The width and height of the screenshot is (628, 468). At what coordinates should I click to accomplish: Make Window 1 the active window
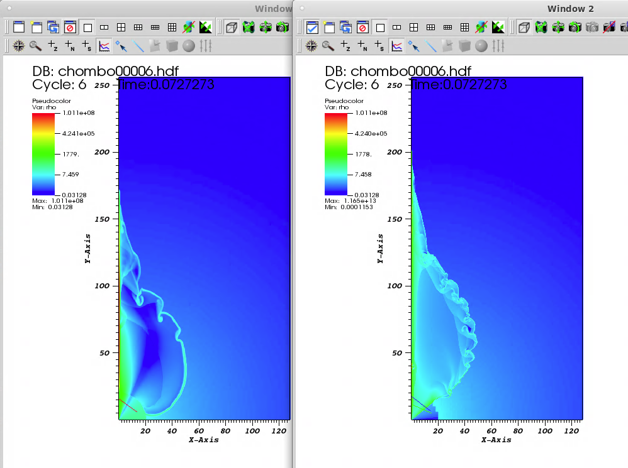tap(19, 27)
